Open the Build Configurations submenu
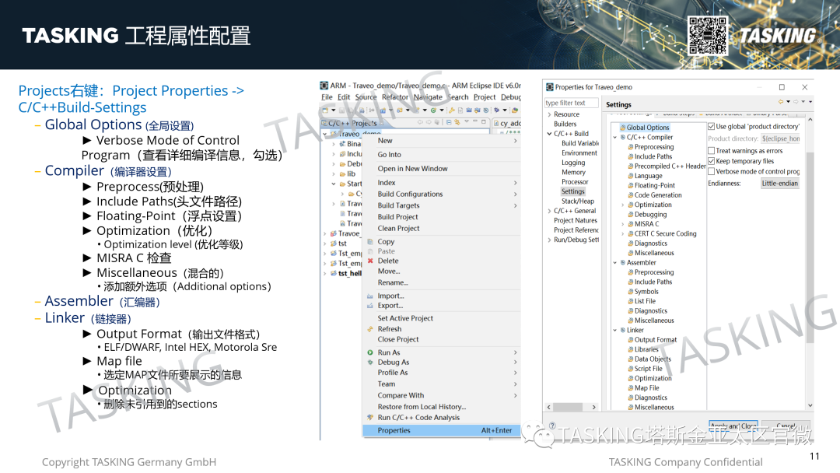This screenshot has height=473, width=840. pos(442,194)
